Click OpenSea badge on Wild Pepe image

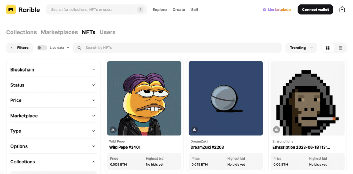[113, 130]
